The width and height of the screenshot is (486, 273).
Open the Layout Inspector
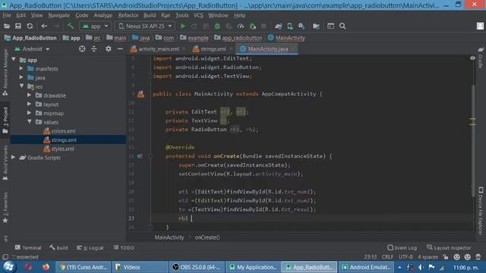pyautogui.click(x=449, y=248)
